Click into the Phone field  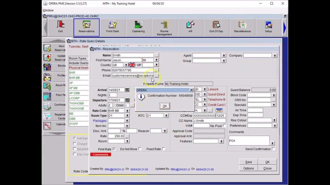coord(133,70)
